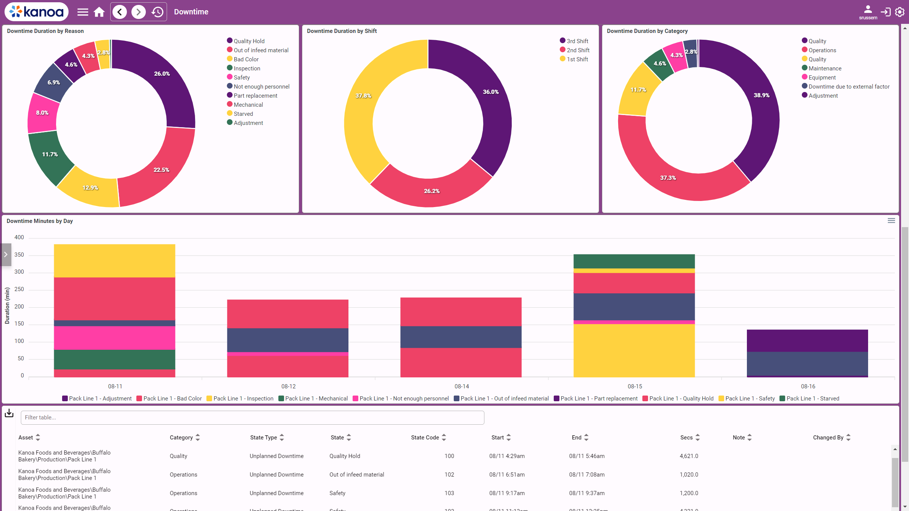This screenshot has height=511, width=909.
Task: Toggle Pack Line 1 - Mechanical bar legend
Action: (x=313, y=398)
